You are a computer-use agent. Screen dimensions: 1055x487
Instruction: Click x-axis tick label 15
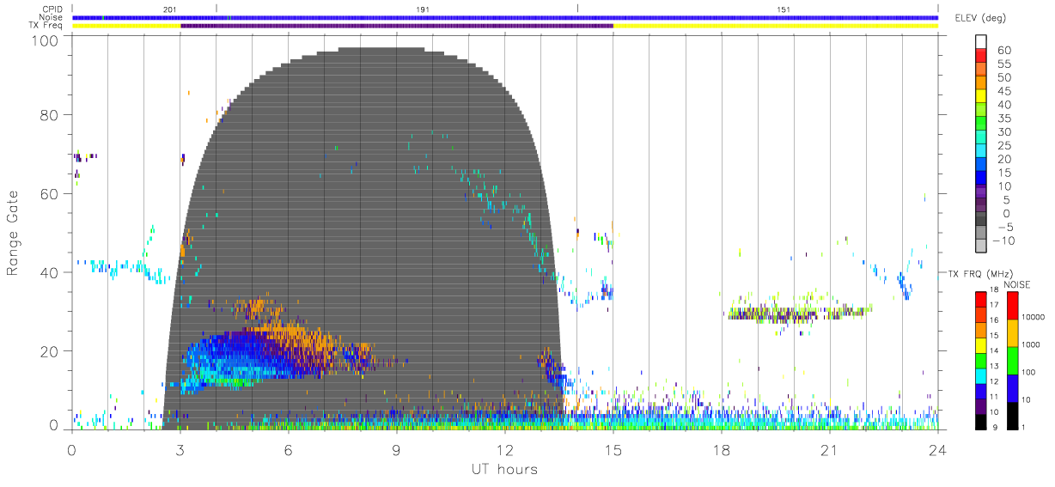click(613, 449)
